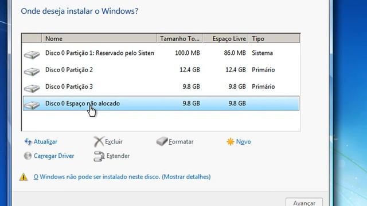Click the Sistema type cell
Screen dimensions: 367x206
[262, 53]
